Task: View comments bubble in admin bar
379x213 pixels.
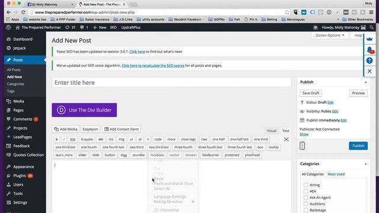Action: 84,28
